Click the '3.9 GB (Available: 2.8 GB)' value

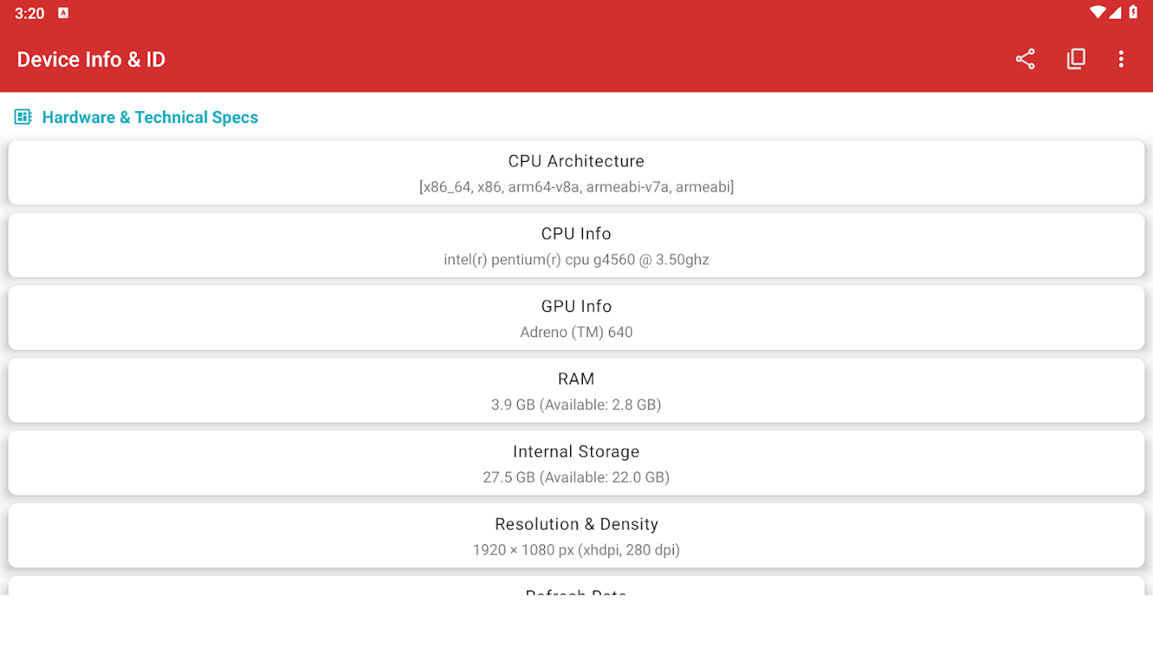pos(576,404)
